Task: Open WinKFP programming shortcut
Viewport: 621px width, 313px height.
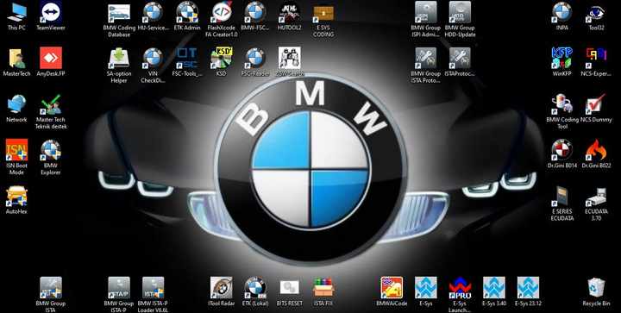Action: [562, 62]
